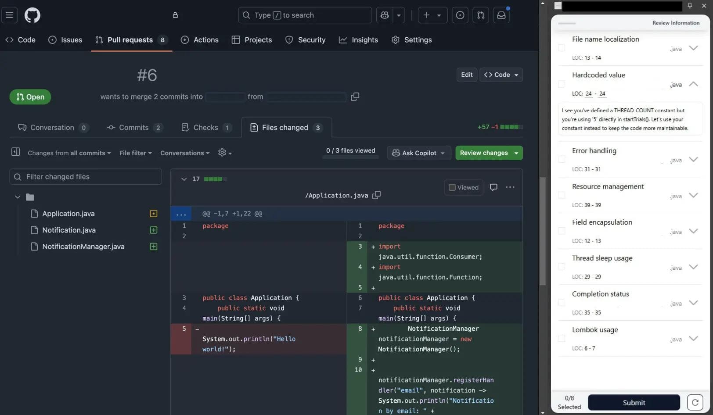Click the refresh icon next to Submit

(x=695, y=402)
